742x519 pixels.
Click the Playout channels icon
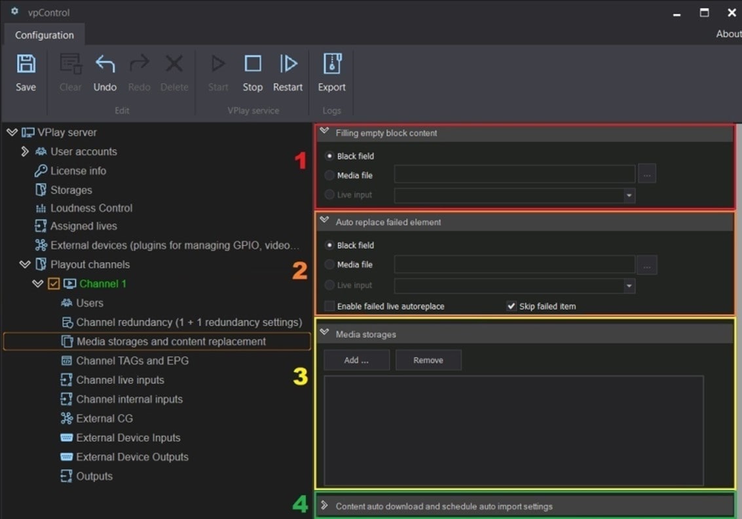coord(41,264)
